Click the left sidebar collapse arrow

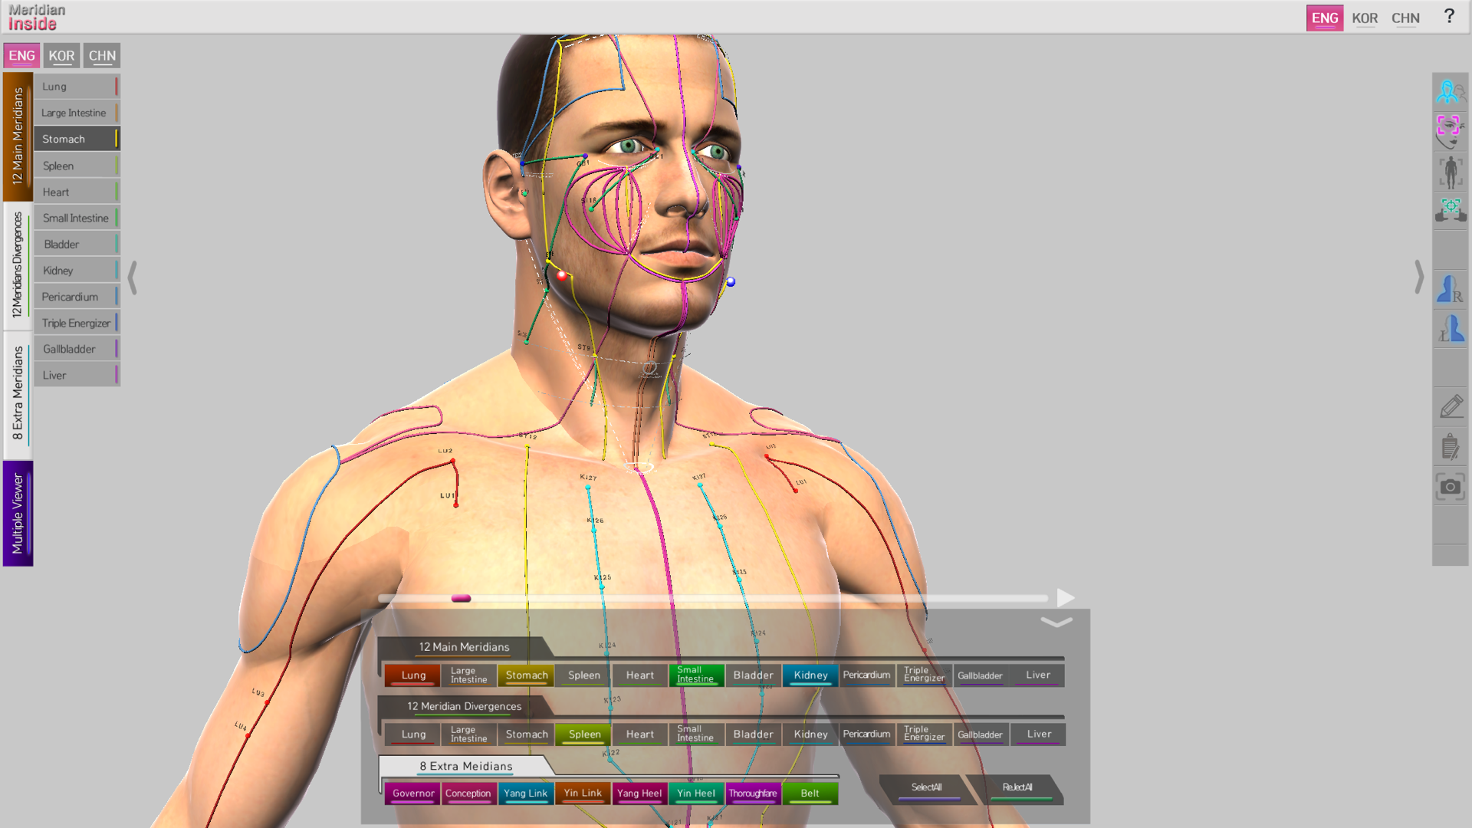coord(133,278)
